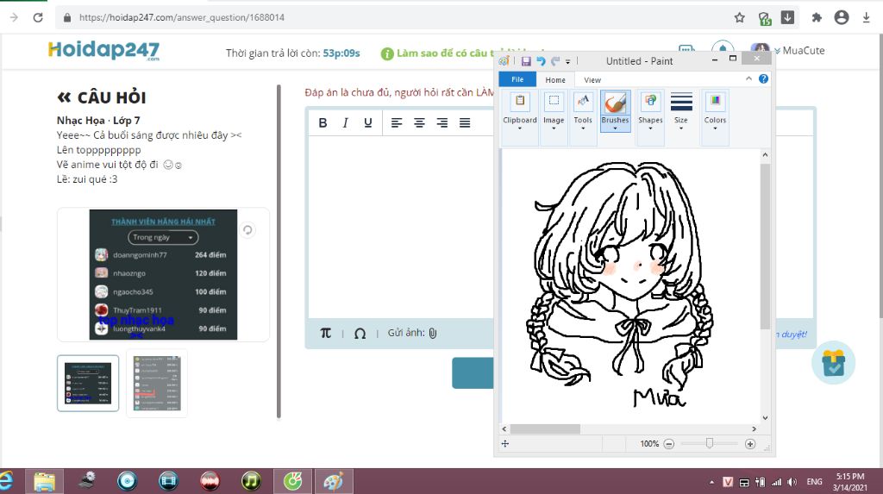883x494 pixels.
Task: Open the gift box checklist floating button
Action: pos(834,362)
